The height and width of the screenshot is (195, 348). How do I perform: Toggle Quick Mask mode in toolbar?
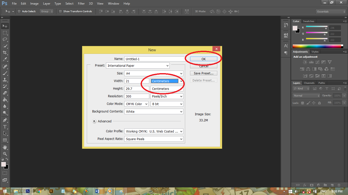click(x=5, y=173)
